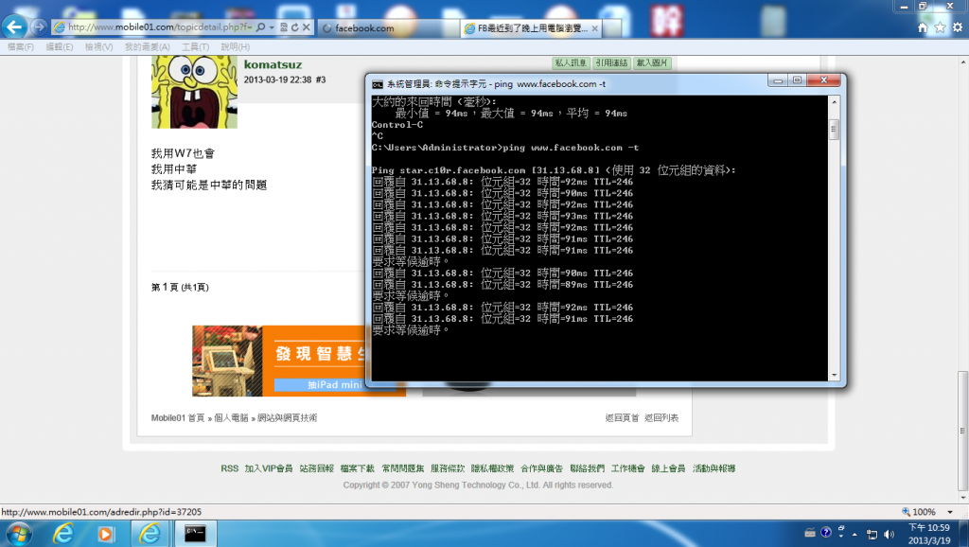Screen dimensions: 969x547
Task: Open the IE Tools gear icon
Action: point(958,27)
